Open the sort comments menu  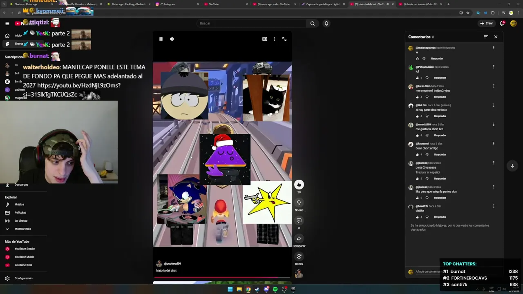[486, 37]
